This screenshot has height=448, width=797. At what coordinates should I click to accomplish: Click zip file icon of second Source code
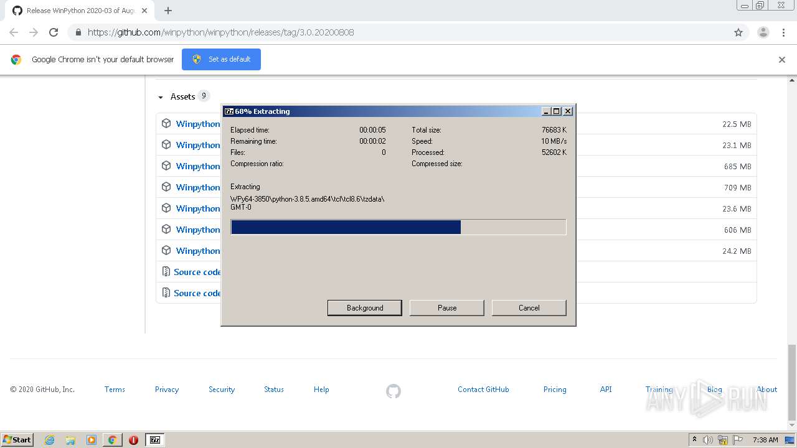(166, 292)
